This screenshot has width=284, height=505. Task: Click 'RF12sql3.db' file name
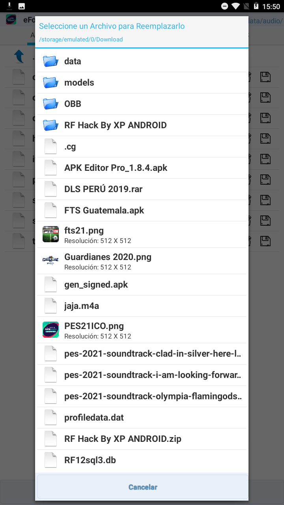(90, 460)
